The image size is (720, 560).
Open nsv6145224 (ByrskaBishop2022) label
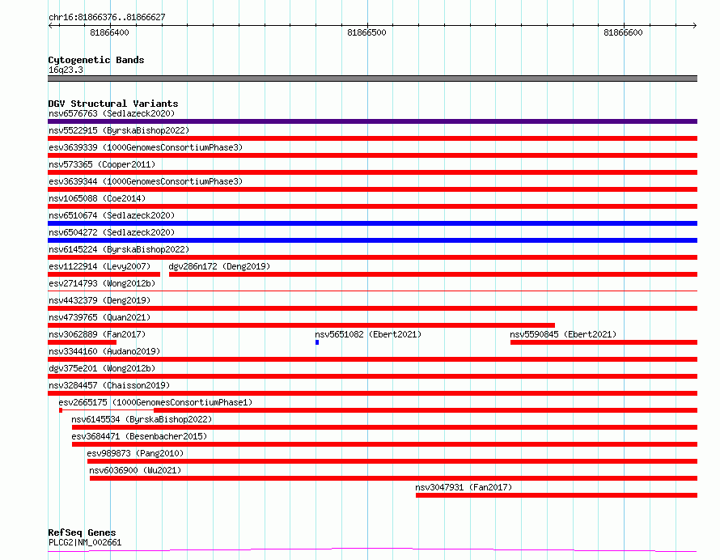point(119,249)
